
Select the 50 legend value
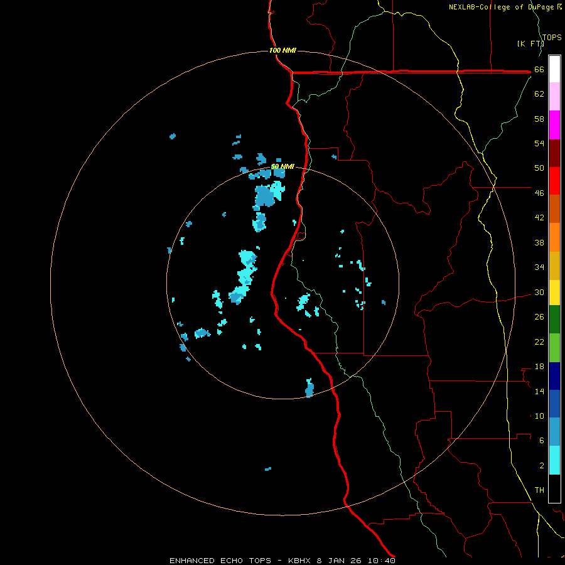pos(539,168)
